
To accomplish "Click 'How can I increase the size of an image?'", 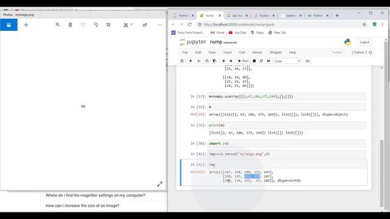I will click(82, 206).
